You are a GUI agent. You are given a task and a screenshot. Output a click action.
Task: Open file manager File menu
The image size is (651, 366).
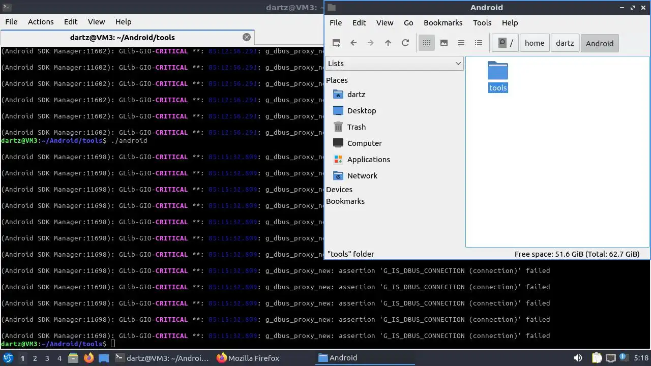336,23
